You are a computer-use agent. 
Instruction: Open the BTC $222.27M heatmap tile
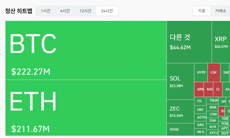[x=86, y=50]
